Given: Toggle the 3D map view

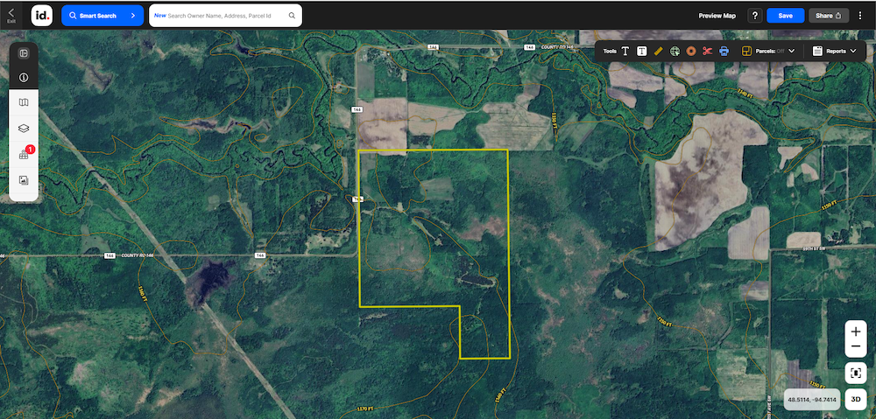Looking at the screenshot, I should click(x=856, y=400).
